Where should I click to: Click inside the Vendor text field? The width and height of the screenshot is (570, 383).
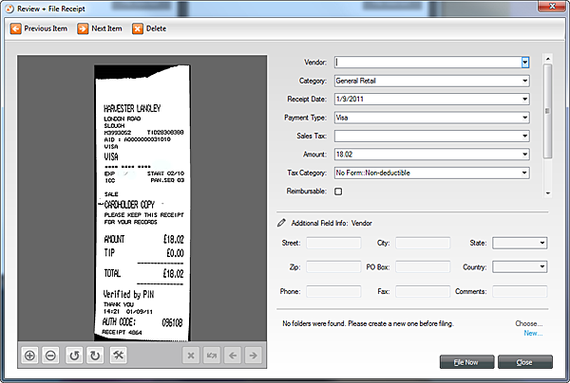pyautogui.click(x=427, y=63)
